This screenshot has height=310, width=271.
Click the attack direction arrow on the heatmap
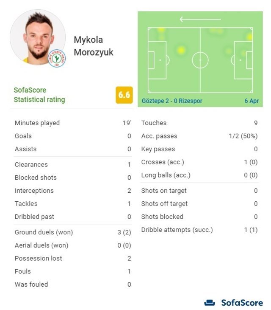click(x=200, y=19)
